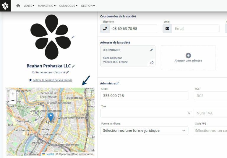
Task: Zoom out on the map
Action: [x=13, y=101]
